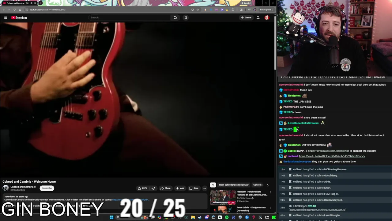
Task: Open the Chrome extensions puzzle icon
Action: click(233, 10)
